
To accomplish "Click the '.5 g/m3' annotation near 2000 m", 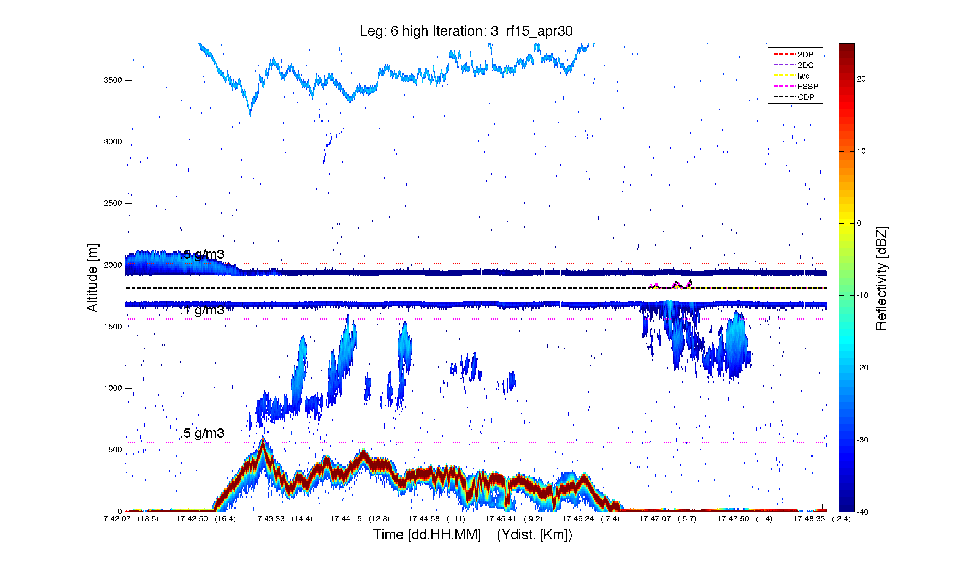I will pyautogui.click(x=203, y=254).
